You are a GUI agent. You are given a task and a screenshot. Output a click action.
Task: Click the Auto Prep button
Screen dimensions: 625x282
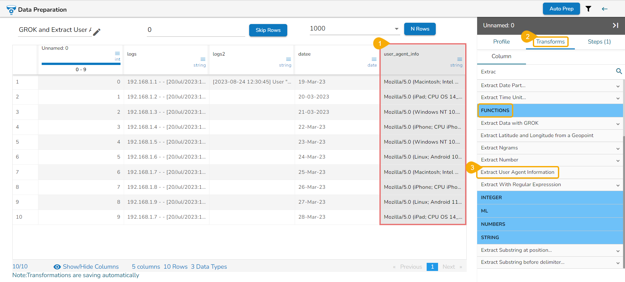pyautogui.click(x=561, y=9)
